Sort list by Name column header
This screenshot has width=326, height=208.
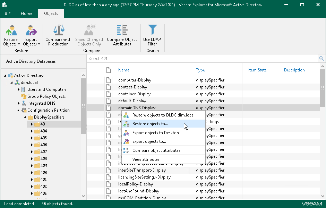[124, 70]
